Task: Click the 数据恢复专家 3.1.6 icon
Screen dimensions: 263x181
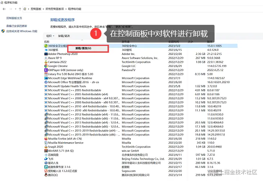Action: tap(46, 167)
